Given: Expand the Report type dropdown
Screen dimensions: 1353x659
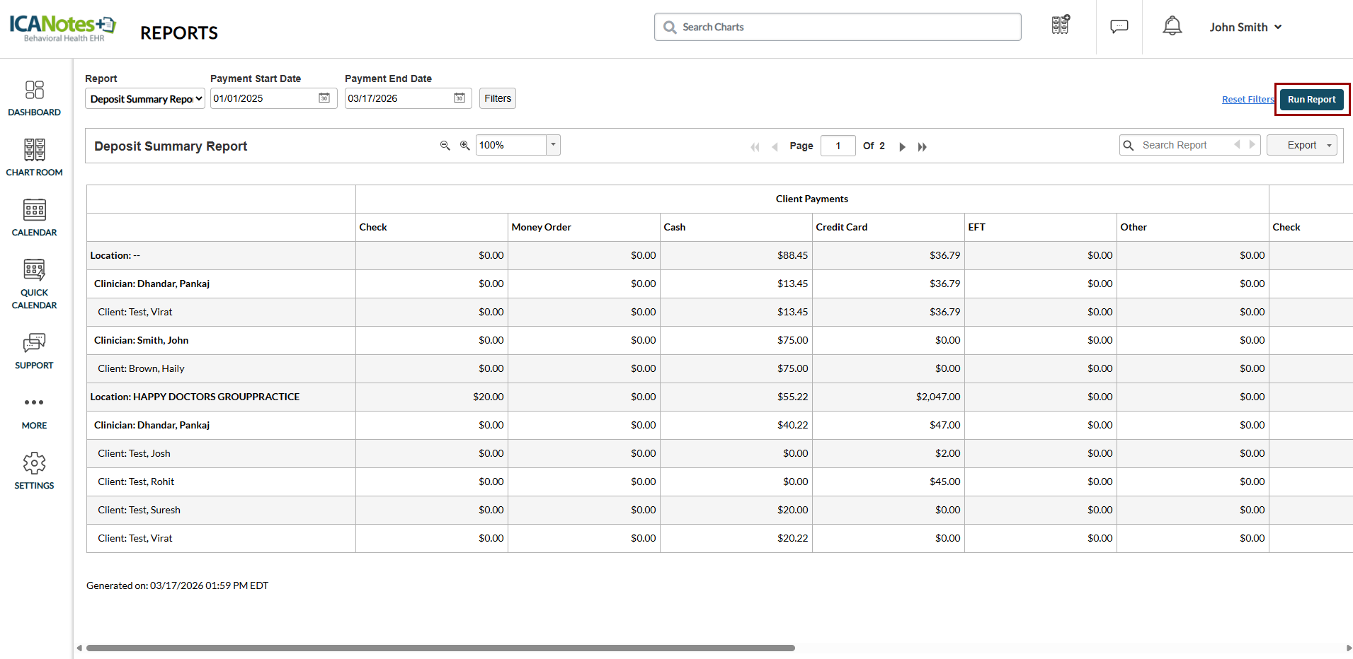Looking at the screenshot, I should (144, 99).
